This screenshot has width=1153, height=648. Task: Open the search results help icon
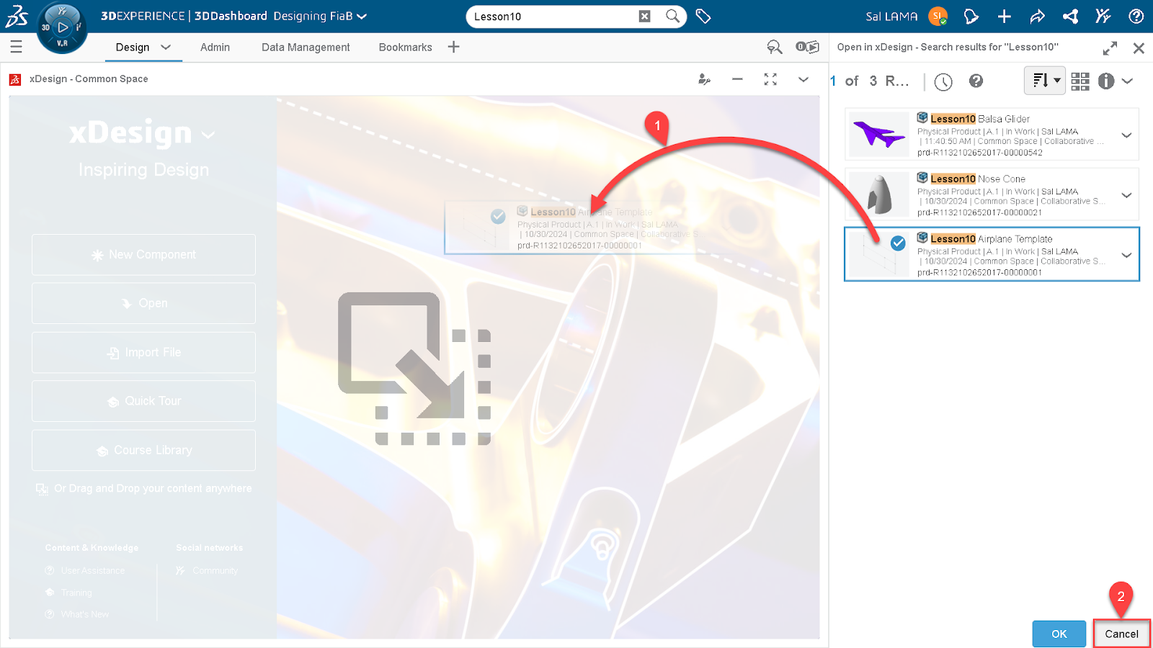(x=976, y=81)
